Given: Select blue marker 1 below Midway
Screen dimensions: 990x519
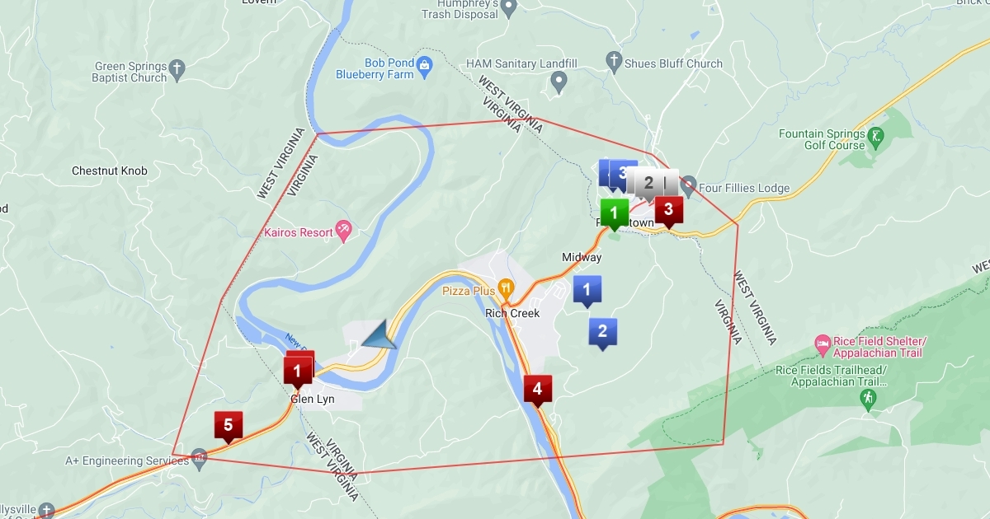Looking at the screenshot, I should click(x=587, y=291).
